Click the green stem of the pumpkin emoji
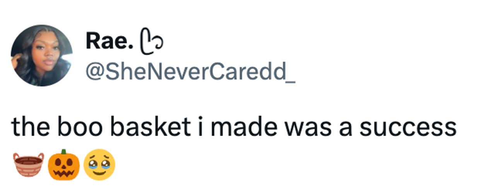The width and height of the screenshot is (481, 196). point(64,152)
